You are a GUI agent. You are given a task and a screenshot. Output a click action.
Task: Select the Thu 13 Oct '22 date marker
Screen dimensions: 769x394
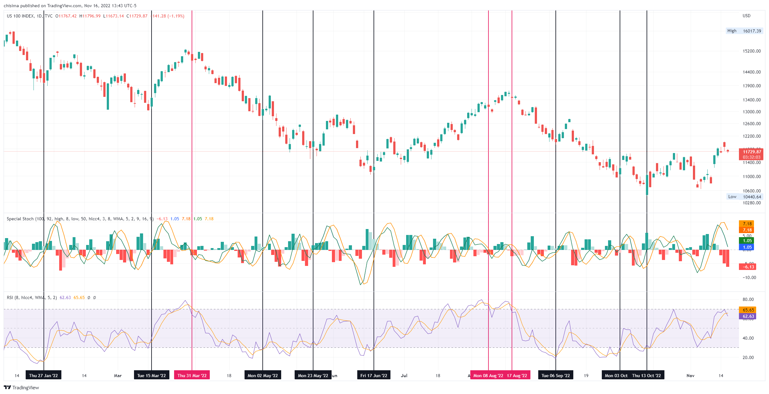click(x=646, y=375)
